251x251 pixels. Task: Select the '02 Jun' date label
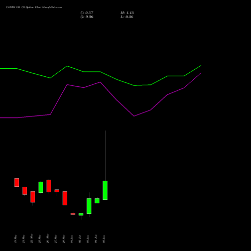click(80, 239)
